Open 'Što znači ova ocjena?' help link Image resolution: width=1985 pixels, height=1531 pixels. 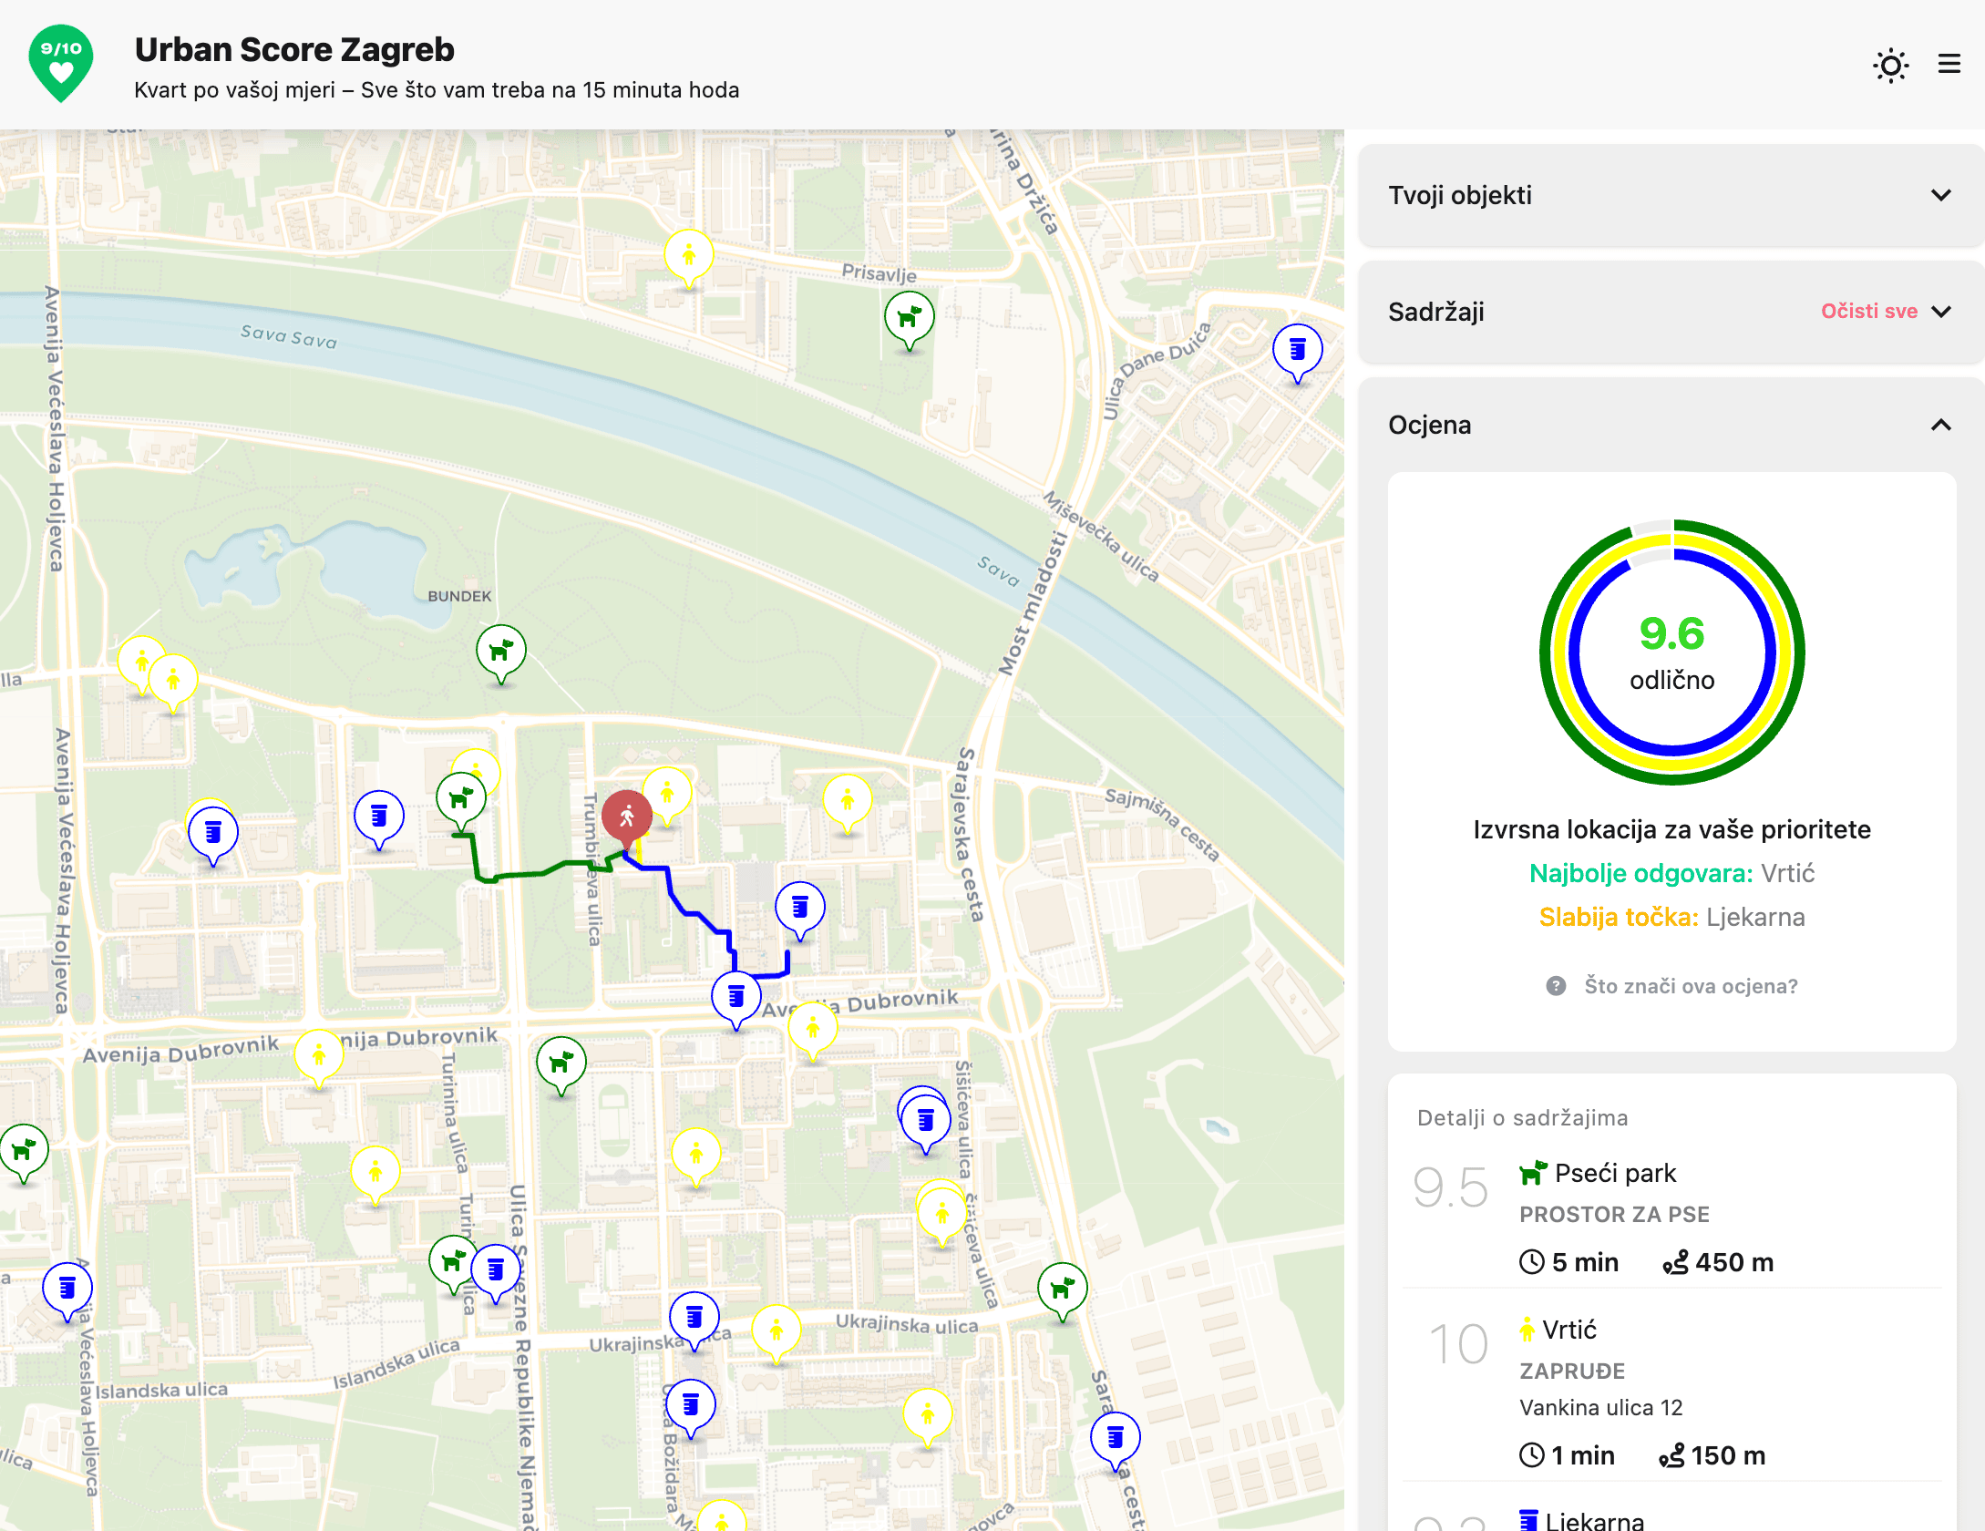coord(1691,986)
